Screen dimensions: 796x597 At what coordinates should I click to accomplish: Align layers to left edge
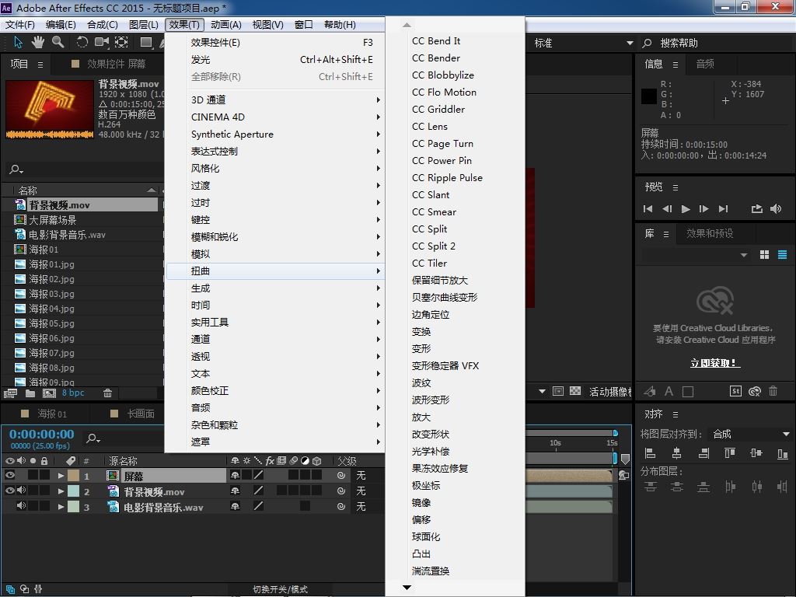tap(650, 453)
